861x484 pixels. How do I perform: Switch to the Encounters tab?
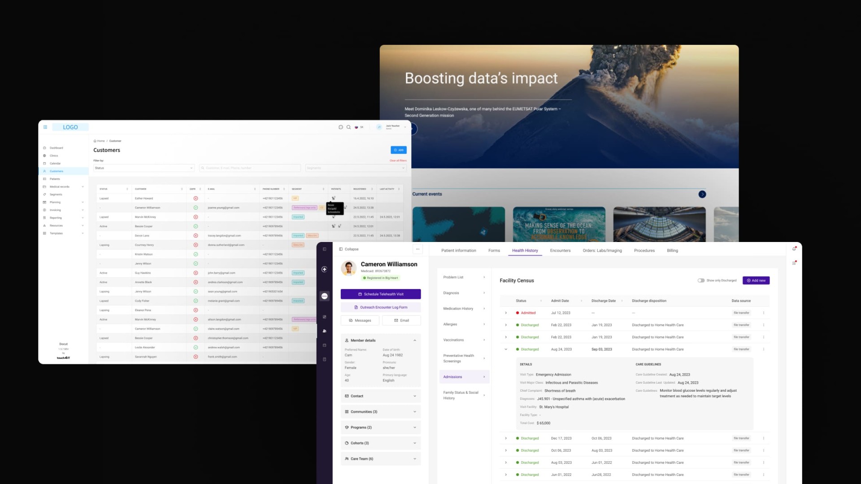560,251
